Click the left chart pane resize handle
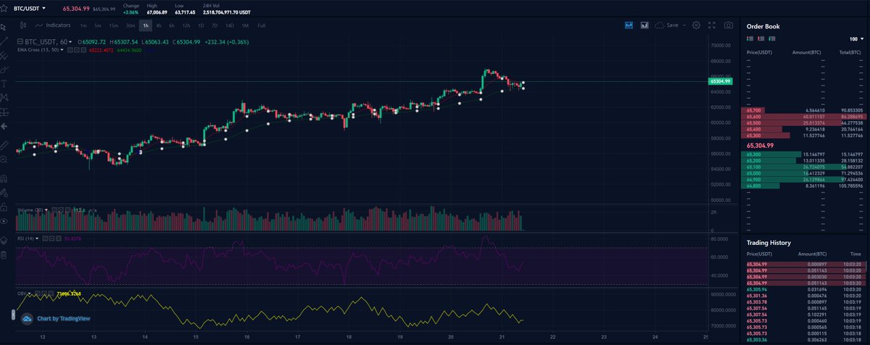Viewport: 870px width, 345px height. point(12,315)
